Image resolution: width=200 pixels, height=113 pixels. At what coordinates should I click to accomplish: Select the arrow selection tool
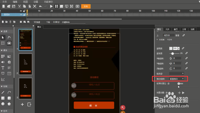[x=3, y=37]
